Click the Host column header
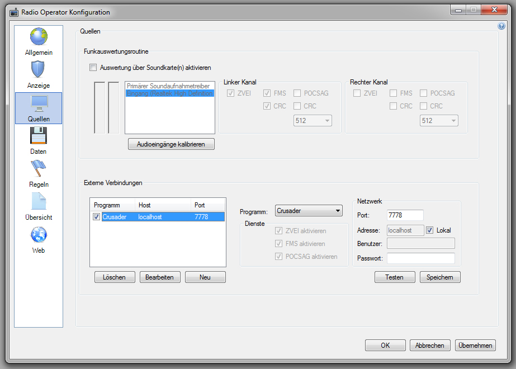 pyautogui.click(x=162, y=205)
